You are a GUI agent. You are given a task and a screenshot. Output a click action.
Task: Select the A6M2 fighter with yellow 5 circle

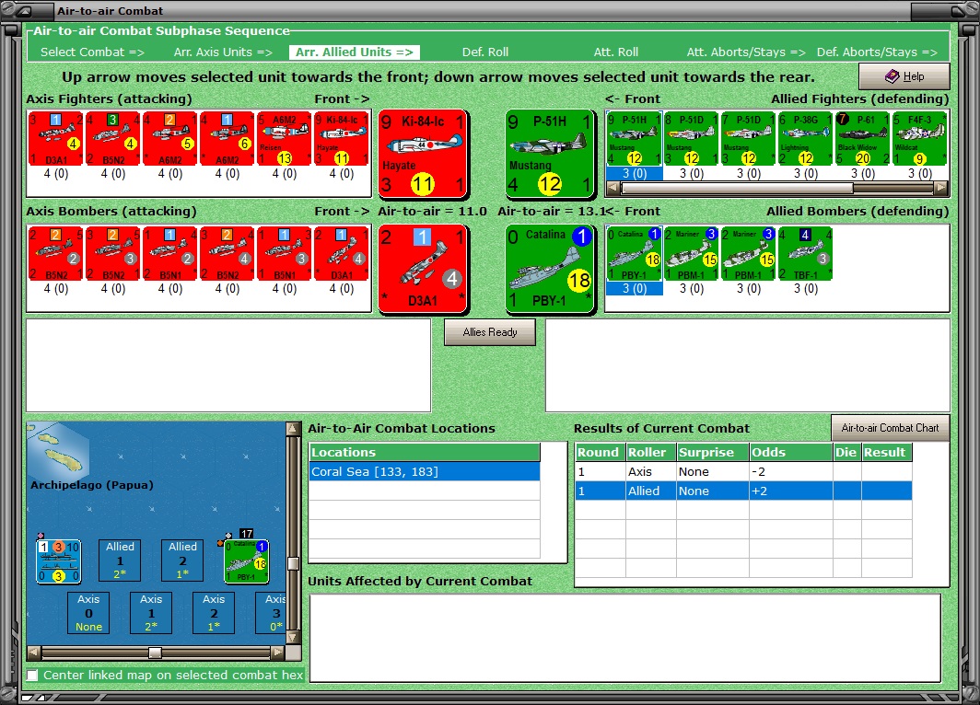pyautogui.click(x=170, y=139)
